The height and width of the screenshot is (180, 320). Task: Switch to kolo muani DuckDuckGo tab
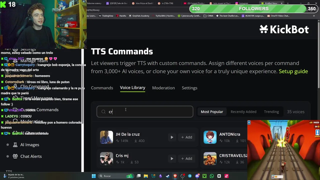coord(220,3)
